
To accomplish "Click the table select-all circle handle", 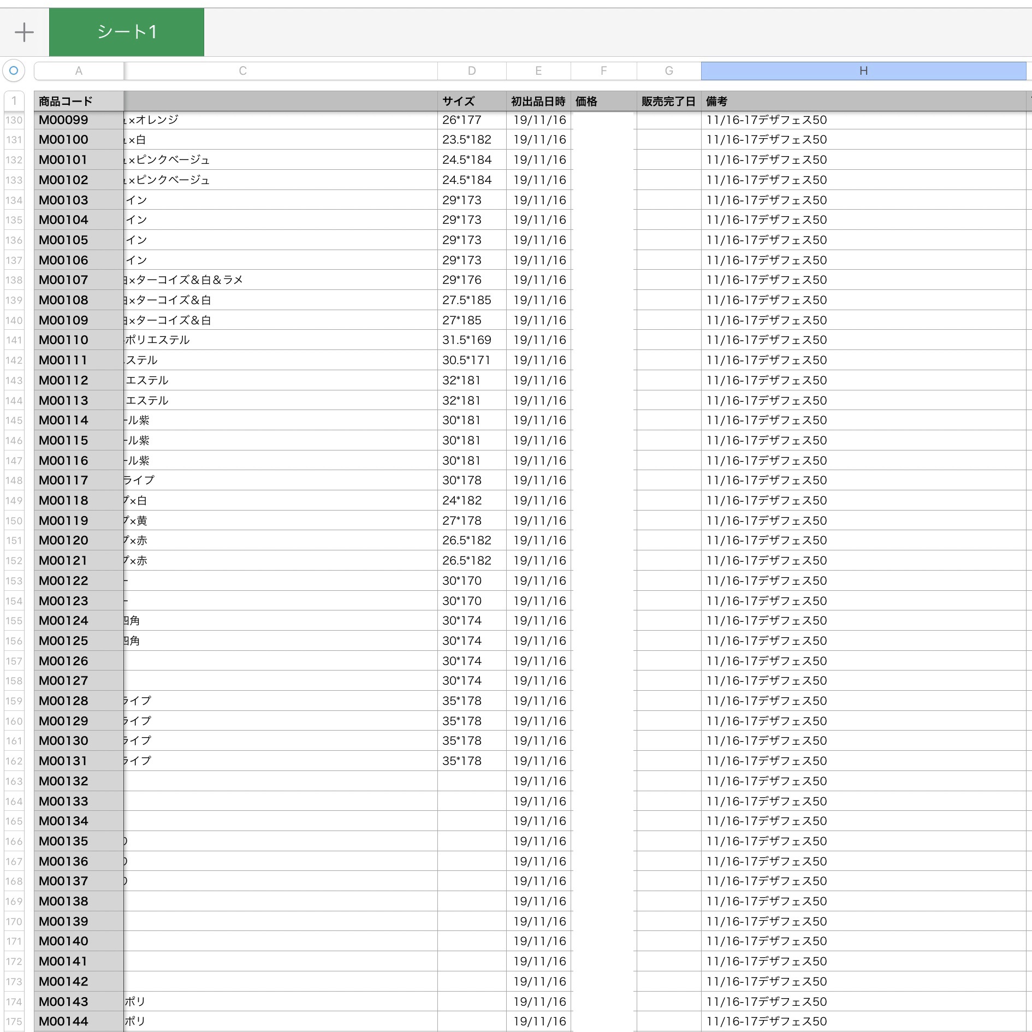I will [x=14, y=70].
